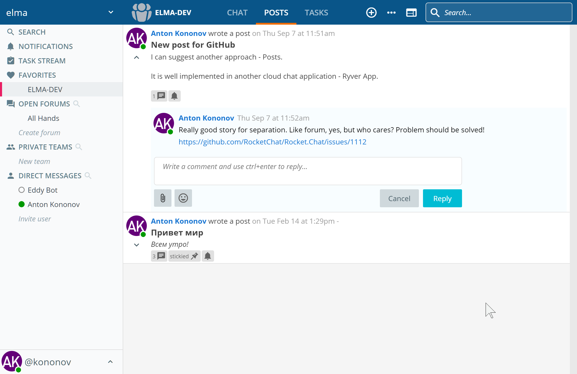Open the emoji picker smiley icon
This screenshot has height=374, width=577.
coord(183,198)
